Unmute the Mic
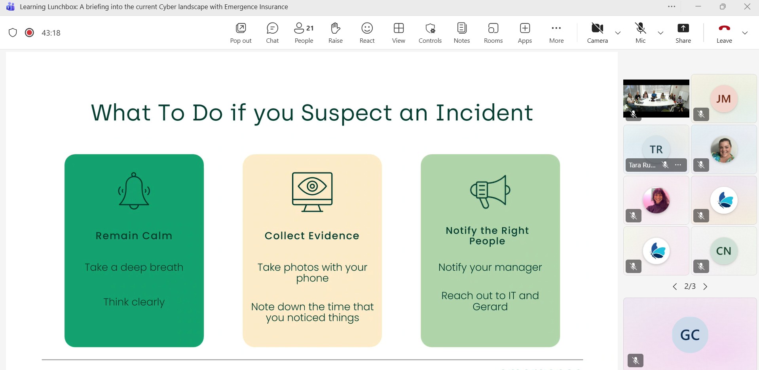759x370 pixels. click(640, 33)
